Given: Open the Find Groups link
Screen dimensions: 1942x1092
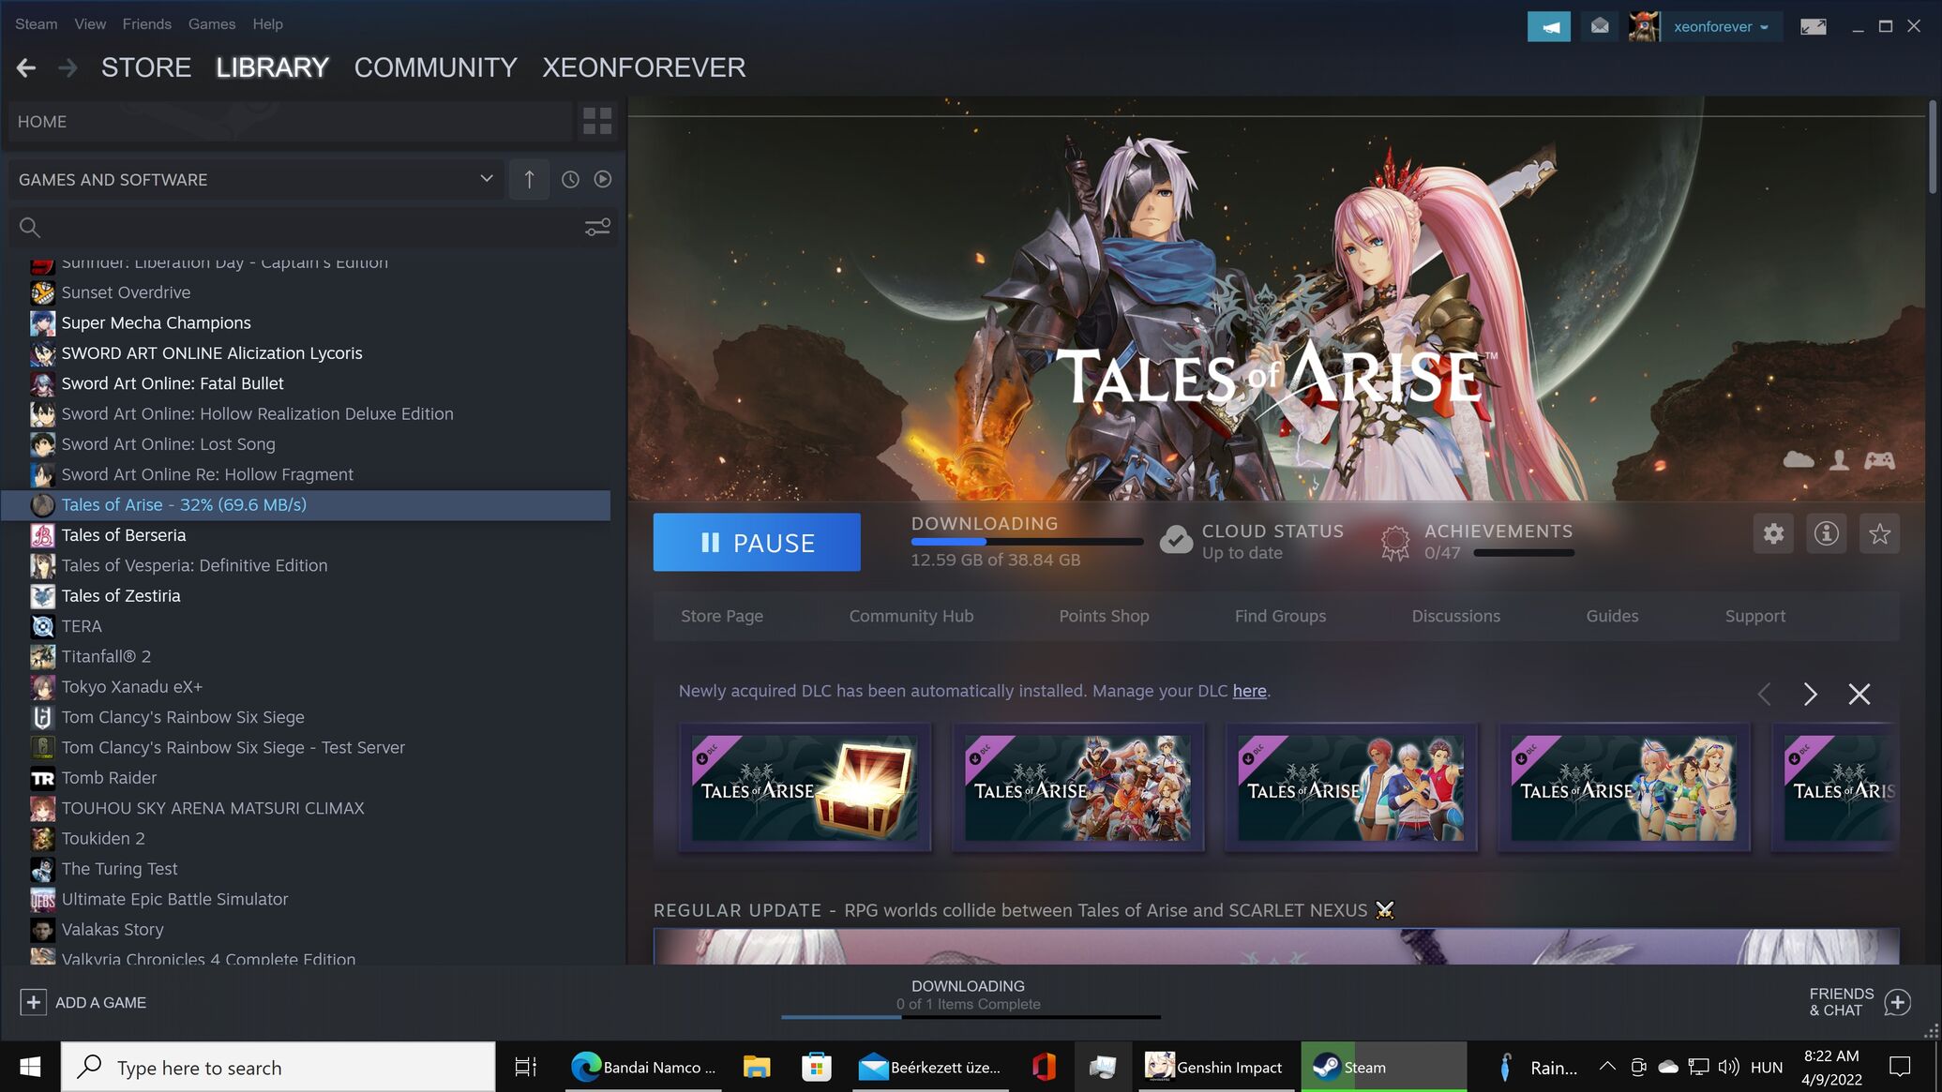Looking at the screenshot, I should pos(1280,616).
